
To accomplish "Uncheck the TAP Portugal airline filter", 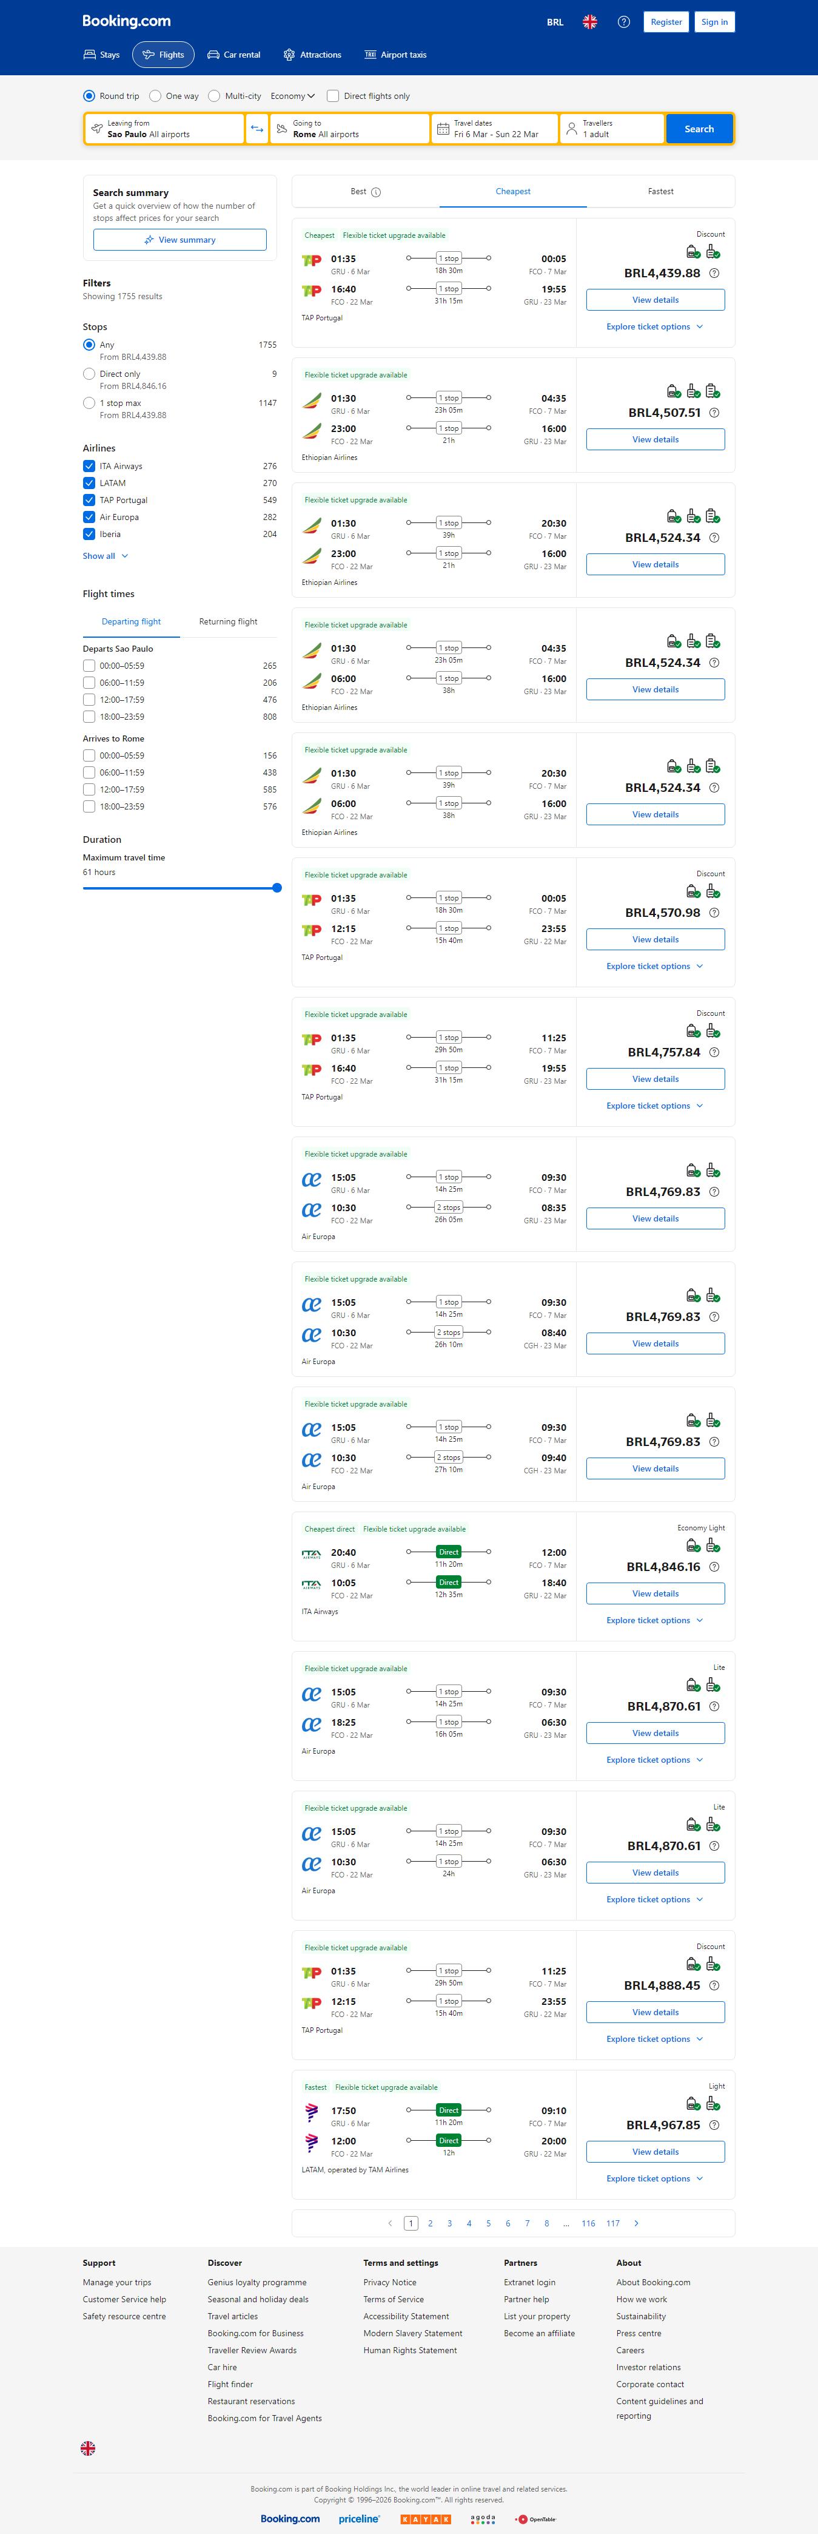I will (90, 500).
